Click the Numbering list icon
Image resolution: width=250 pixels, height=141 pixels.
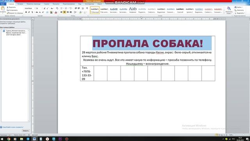[x=66, y=8]
